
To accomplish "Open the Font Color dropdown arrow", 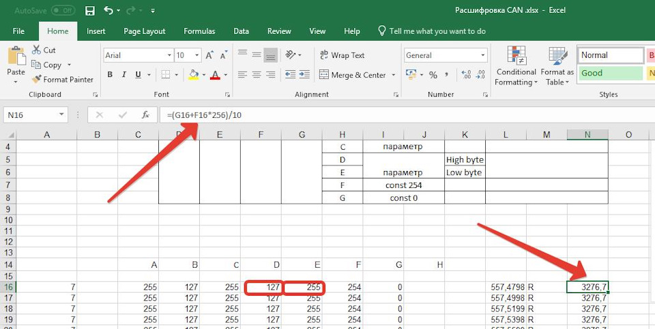I will (226, 75).
